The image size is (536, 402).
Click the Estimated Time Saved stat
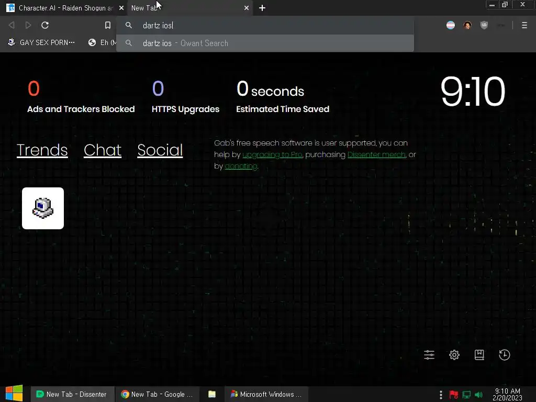click(x=283, y=96)
